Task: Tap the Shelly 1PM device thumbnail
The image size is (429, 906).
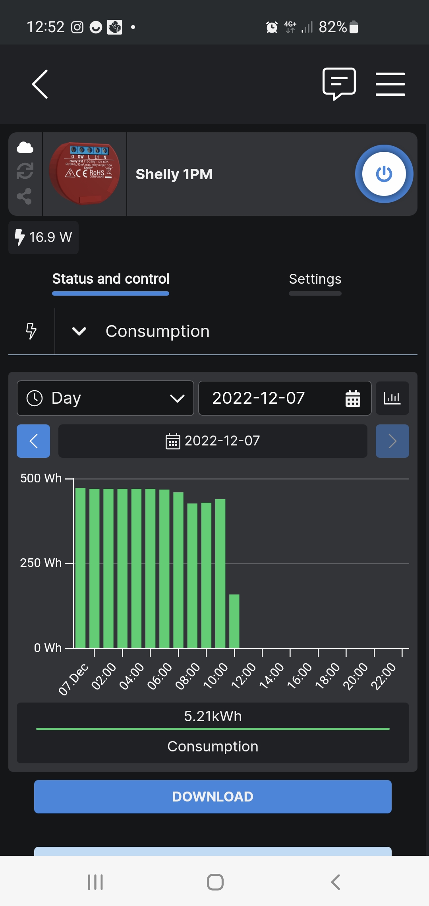Action: pos(85,174)
